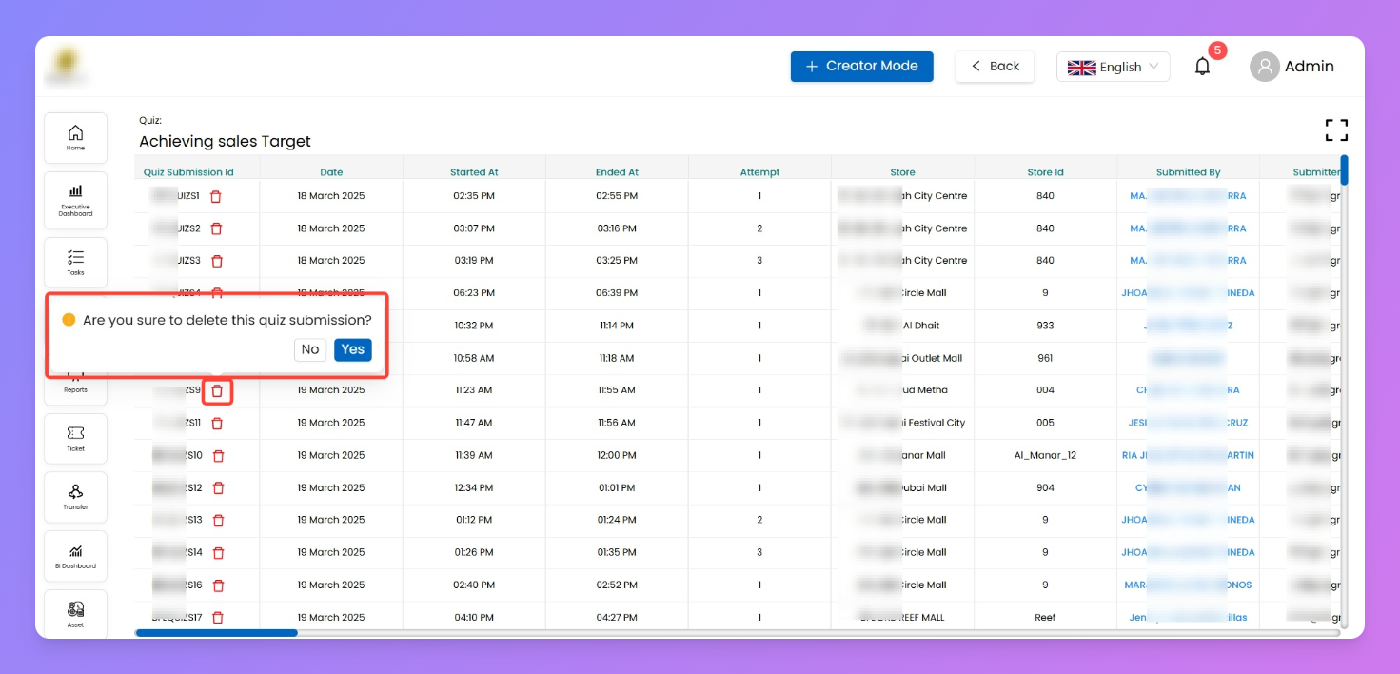This screenshot has width=1400, height=674.
Task: Open Home from sidebar
Action: point(75,137)
